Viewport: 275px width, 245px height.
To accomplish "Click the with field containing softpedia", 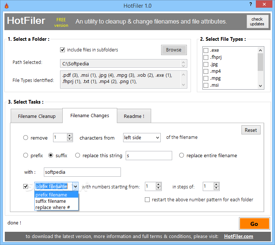I will click(82, 172).
